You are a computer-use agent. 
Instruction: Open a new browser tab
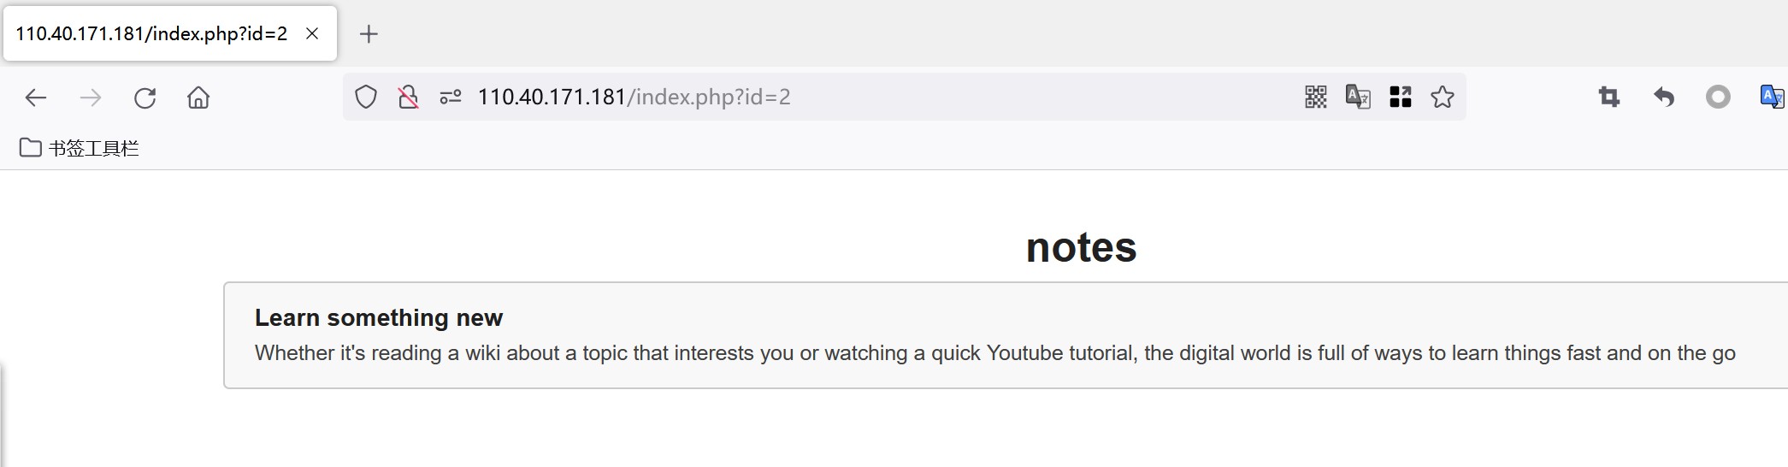369,34
